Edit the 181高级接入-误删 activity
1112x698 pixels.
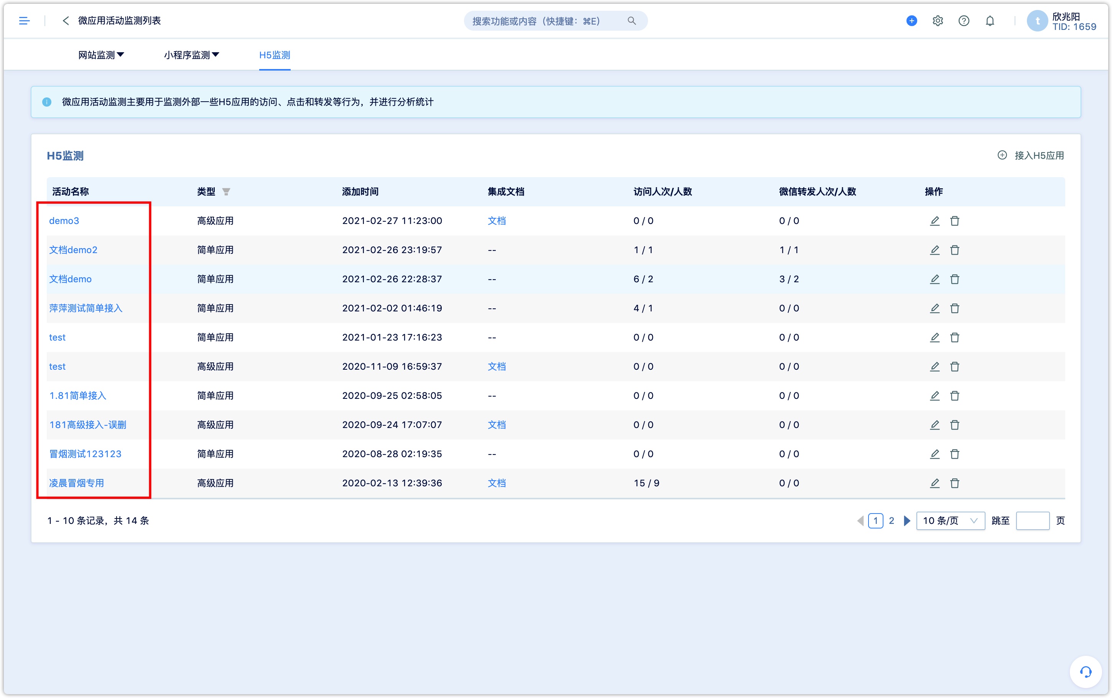934,425
